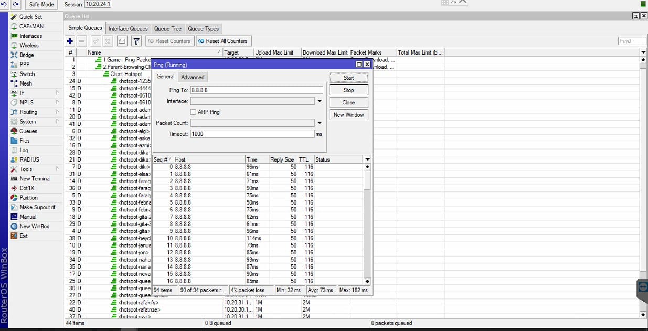Switch to Simple Queues tab
Screen dimensions: 648x331
tap(85, 28)
